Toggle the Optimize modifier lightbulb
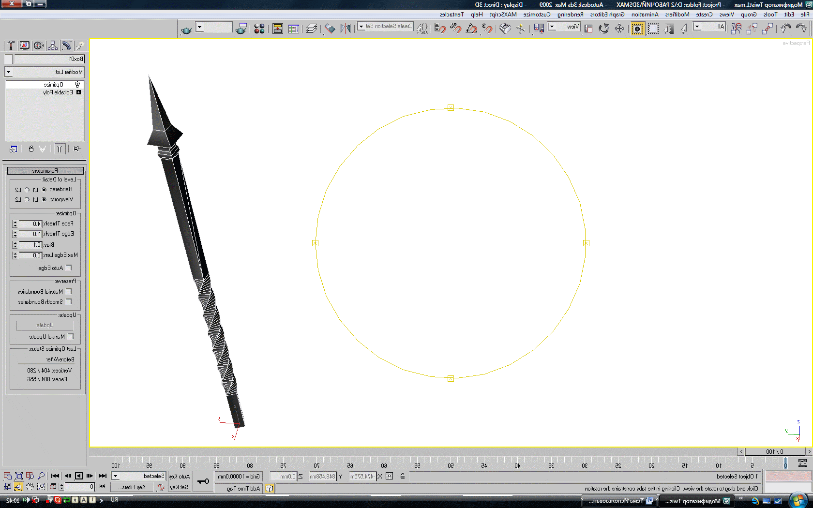The image size is (813, 508). 77,85
